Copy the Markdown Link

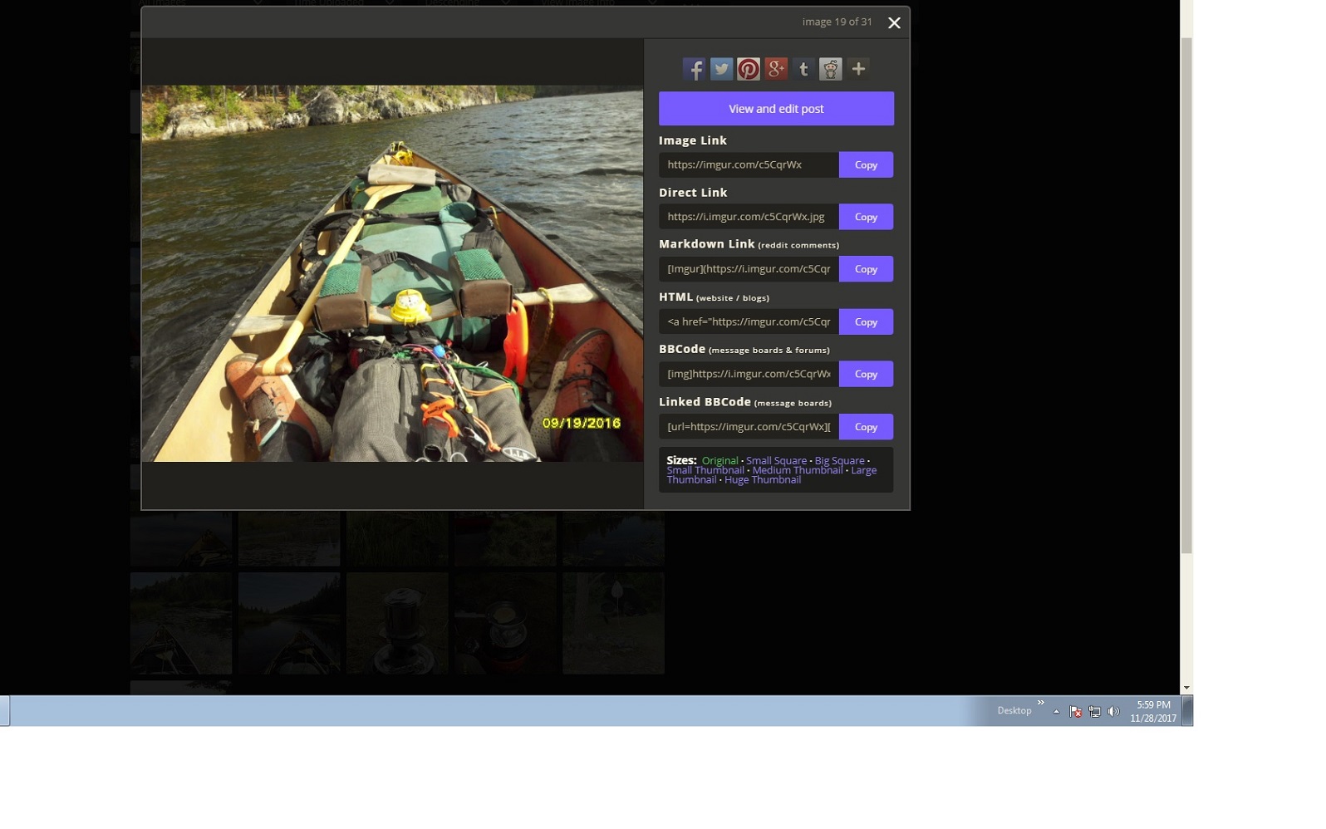point(866,269)
